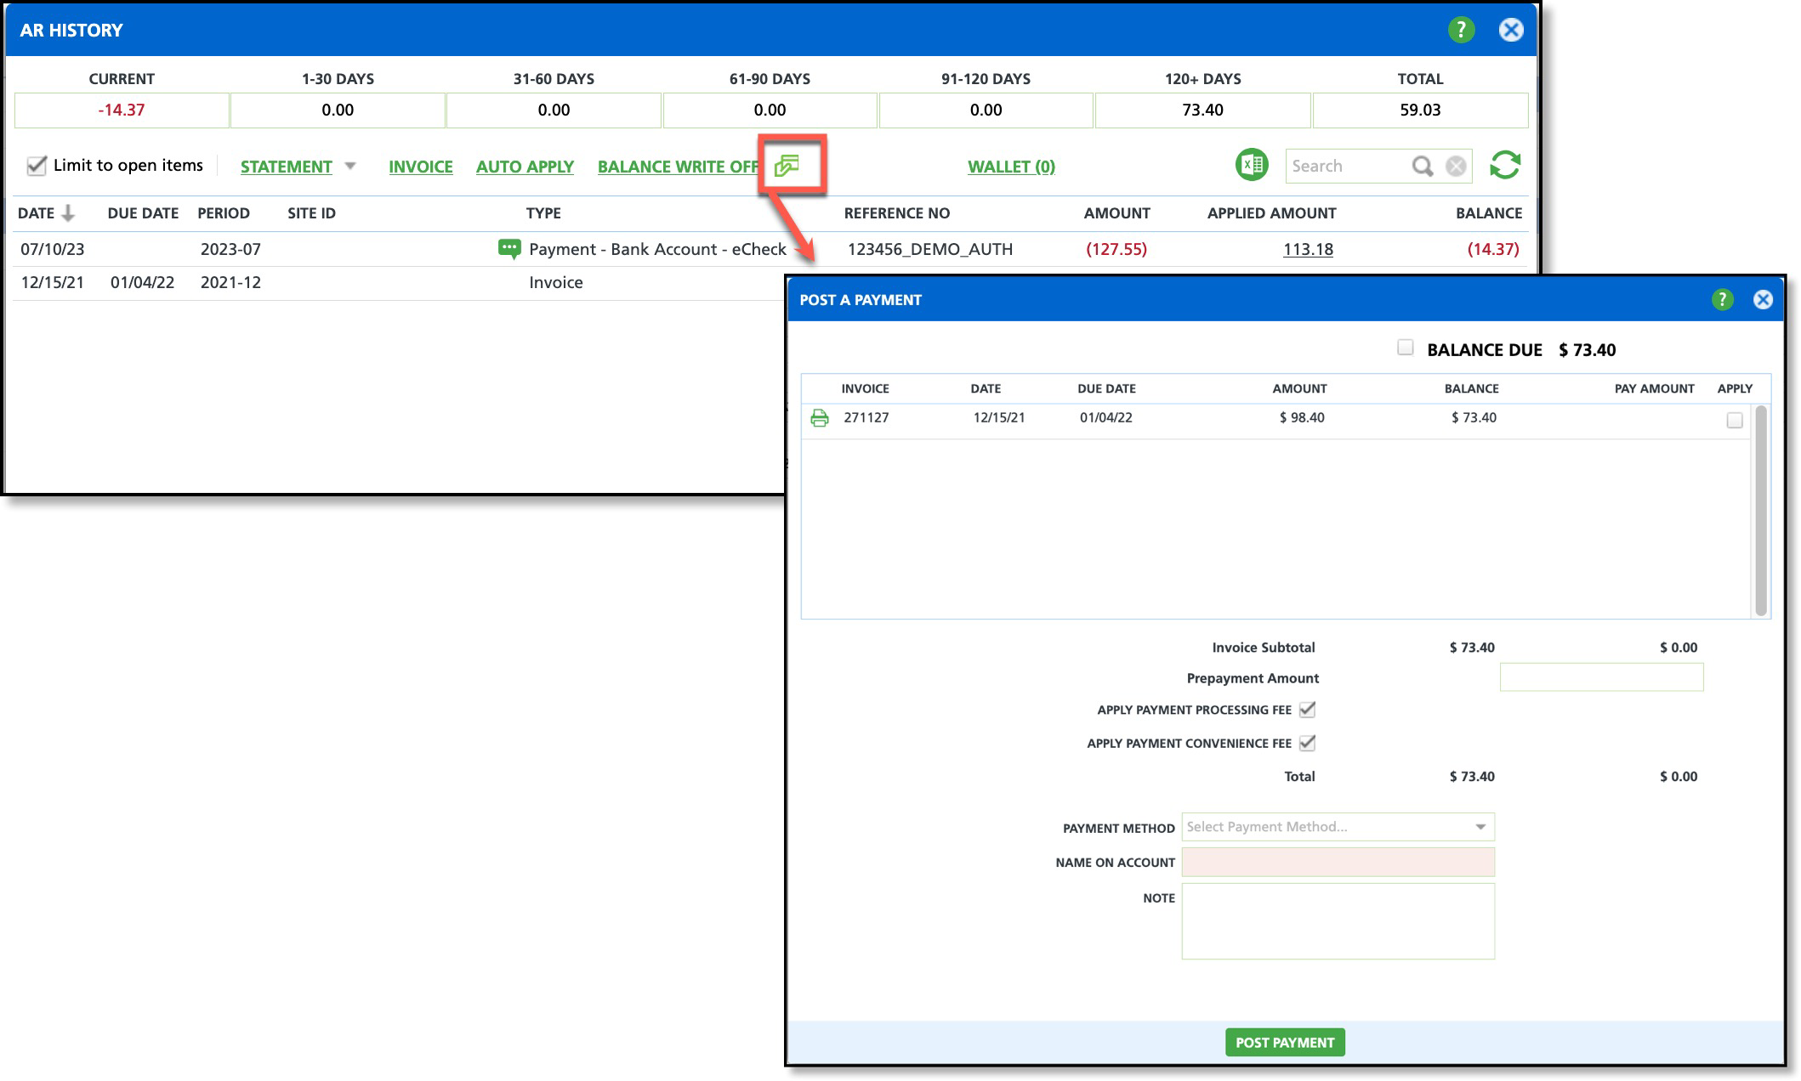Click the post payment icon beside Balance Write Off
Image resolution: width=1801 pixels, height=1081 pixels.
[x=787, y=165]
